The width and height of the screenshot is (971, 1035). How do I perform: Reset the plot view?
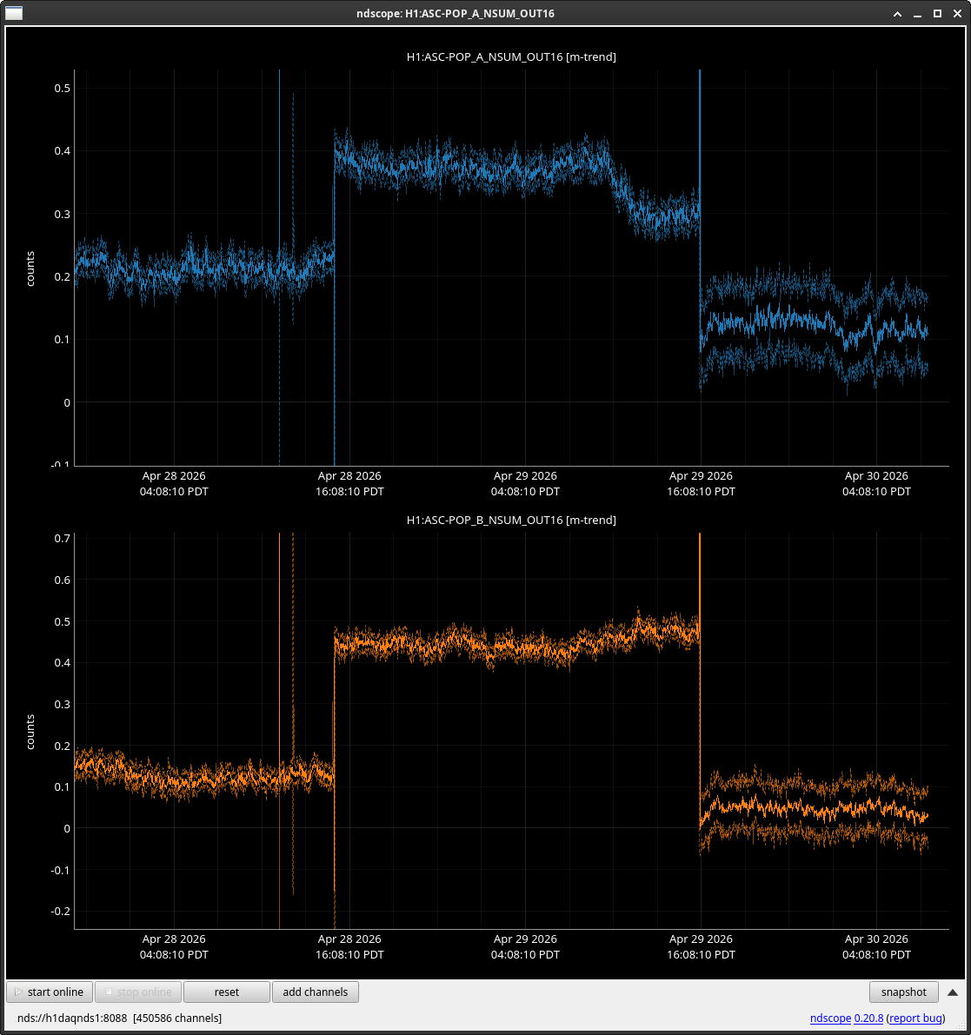pos(226,992)
